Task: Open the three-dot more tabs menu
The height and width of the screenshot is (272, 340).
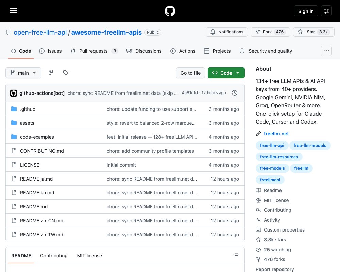Action: pyautogui.click(x=326, y=51)
